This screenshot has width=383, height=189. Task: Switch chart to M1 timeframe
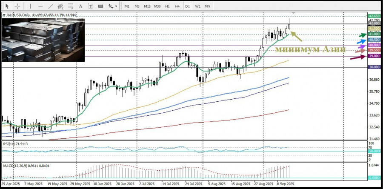127,6
